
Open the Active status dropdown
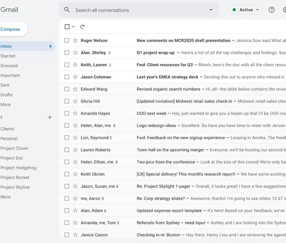point(245,10)
